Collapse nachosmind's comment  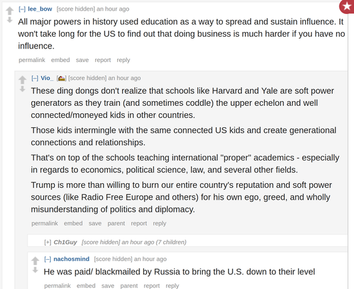pos(47,259)
